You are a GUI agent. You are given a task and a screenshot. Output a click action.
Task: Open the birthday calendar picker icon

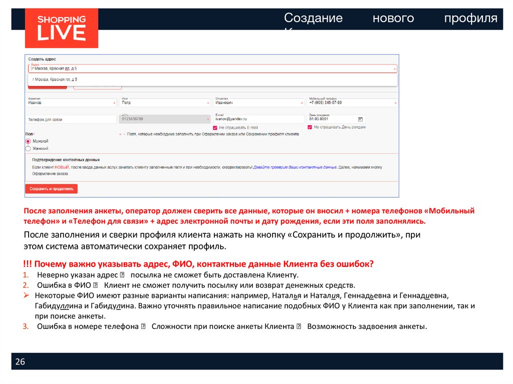tap(360, 119)
